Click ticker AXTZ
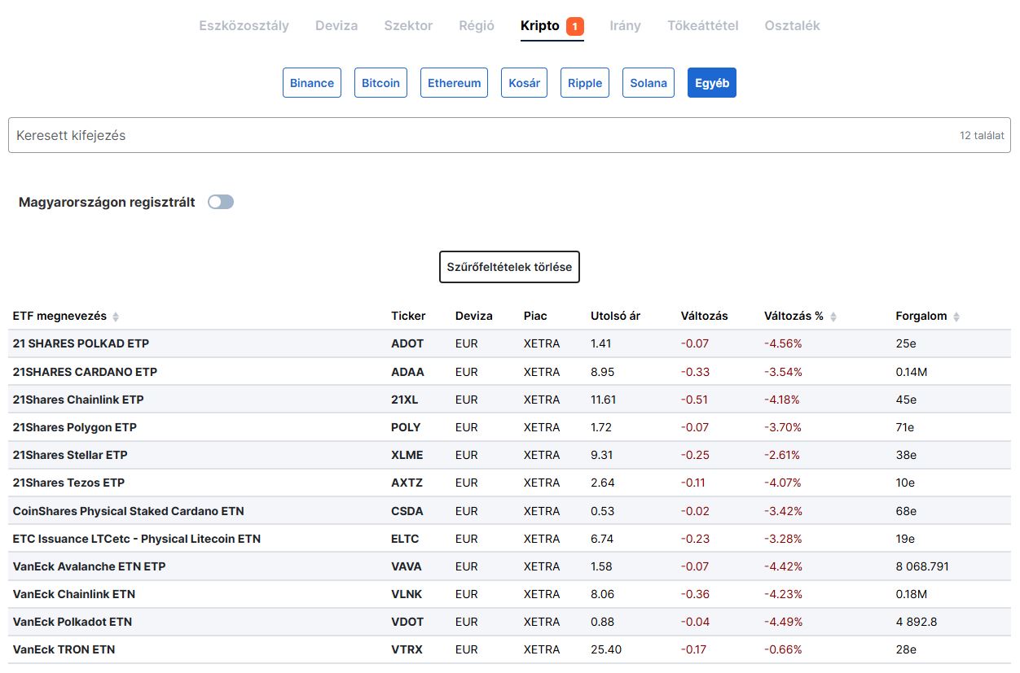The height and width of the screenshot is (673, 1020). [x=407, y=483]
